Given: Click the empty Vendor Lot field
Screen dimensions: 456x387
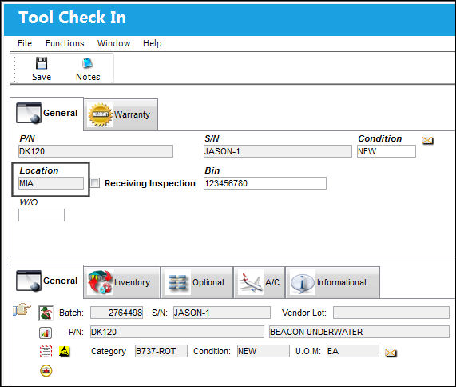Looking at the screenshot, I should [391, 313].
